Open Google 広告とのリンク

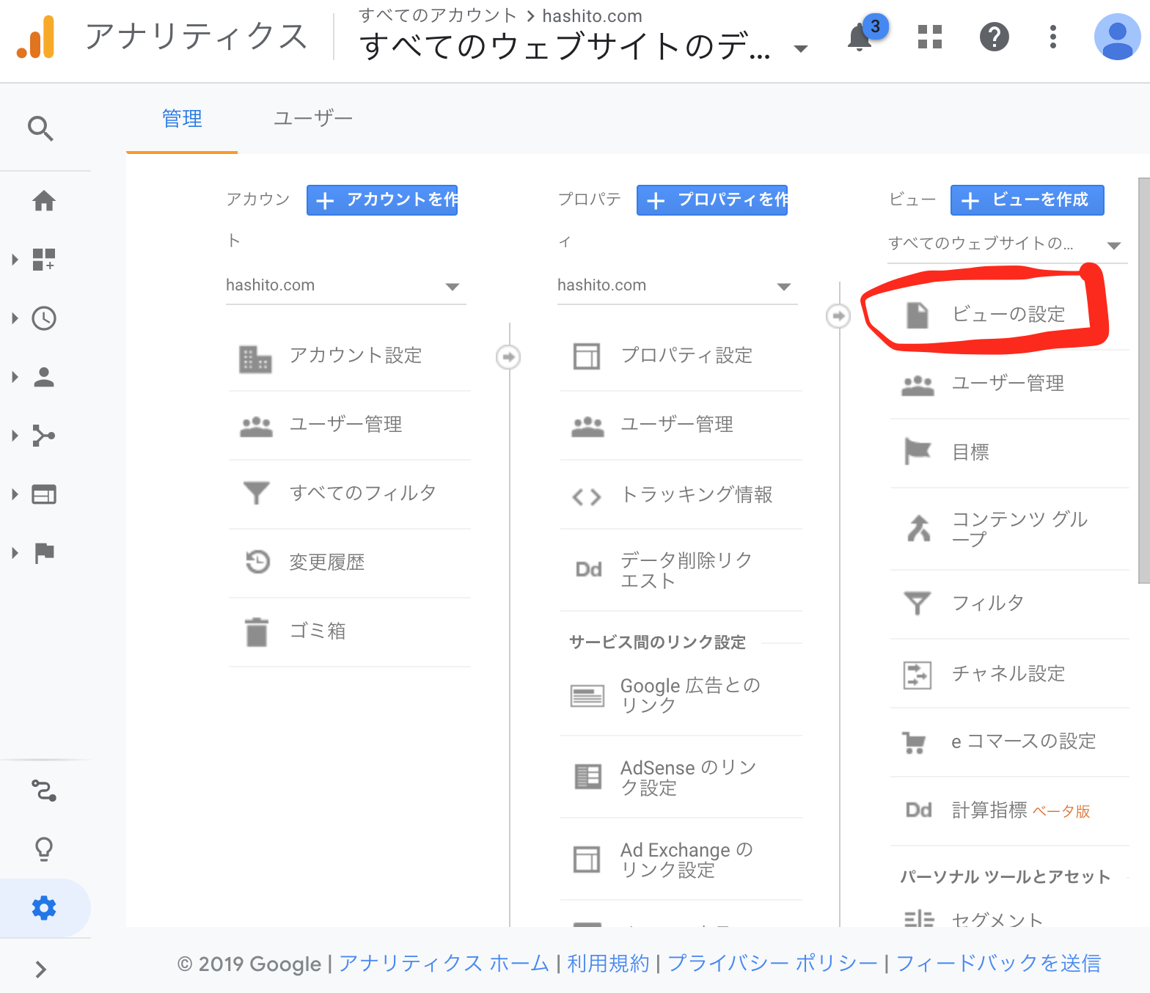coord(681,695)
